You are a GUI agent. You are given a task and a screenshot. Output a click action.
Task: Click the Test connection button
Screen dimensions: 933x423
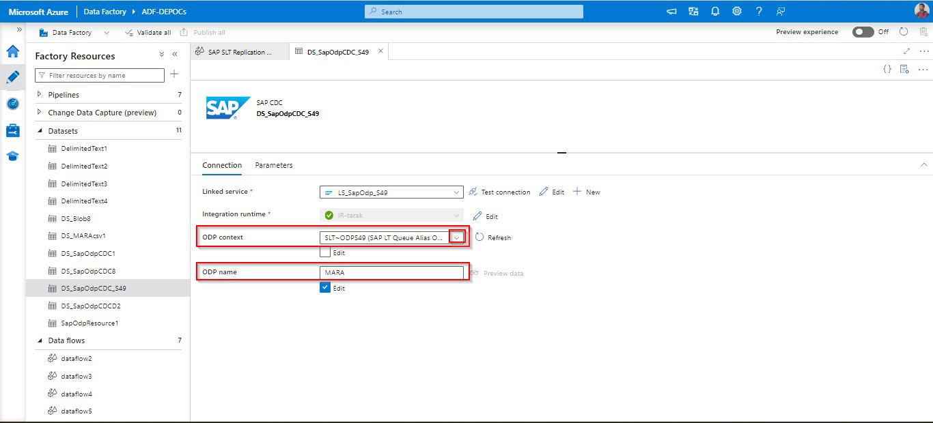point(499,192)
